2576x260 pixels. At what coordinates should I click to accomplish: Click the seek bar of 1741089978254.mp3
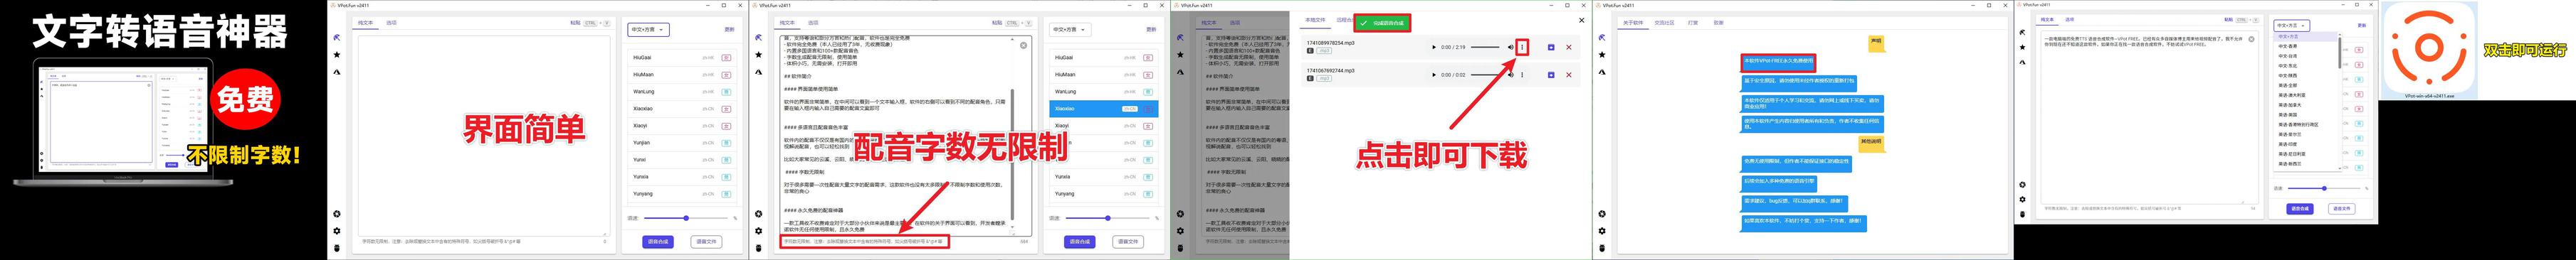(1484, 47)
